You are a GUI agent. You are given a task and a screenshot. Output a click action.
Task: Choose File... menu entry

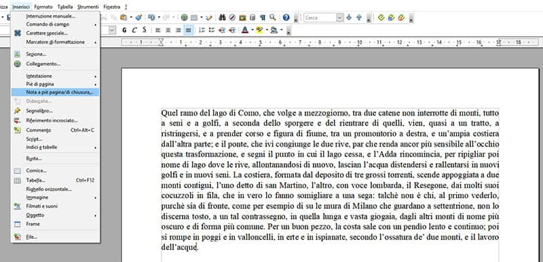coord(55,237)
